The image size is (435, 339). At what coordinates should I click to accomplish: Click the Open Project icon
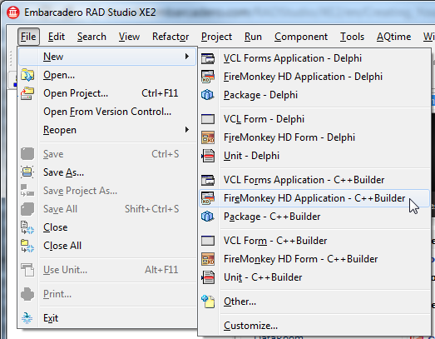[27, 93]
